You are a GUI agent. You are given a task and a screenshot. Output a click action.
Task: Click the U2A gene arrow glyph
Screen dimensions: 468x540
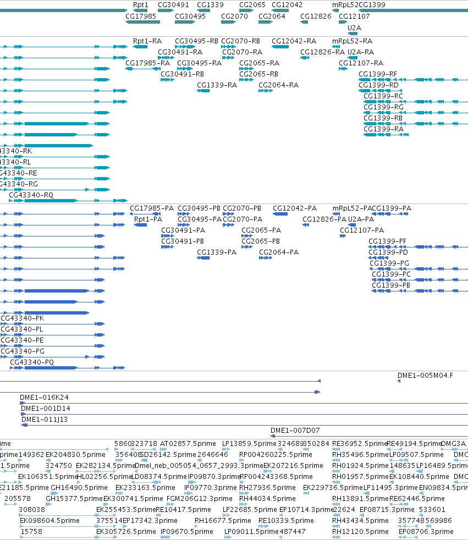(x=353, y=34)
